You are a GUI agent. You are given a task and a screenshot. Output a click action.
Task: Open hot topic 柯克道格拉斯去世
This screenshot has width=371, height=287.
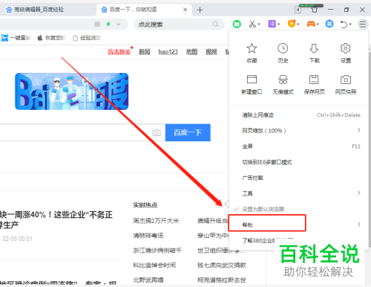coord(222,280)
